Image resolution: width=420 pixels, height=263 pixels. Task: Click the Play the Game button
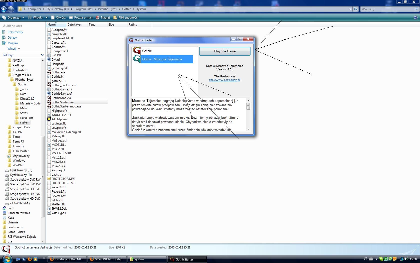pyautogui.click(x=225, y=51)
